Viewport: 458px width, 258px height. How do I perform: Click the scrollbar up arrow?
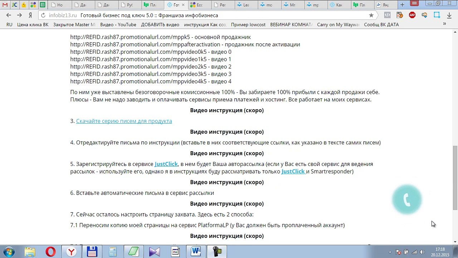coord(455,33)
